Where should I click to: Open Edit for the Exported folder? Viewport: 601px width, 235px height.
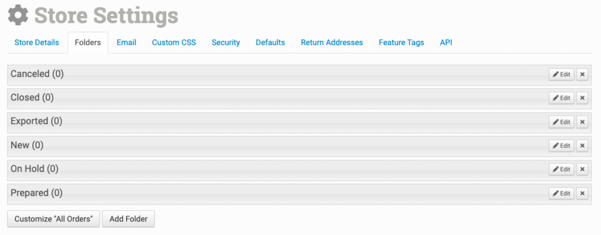561,122
